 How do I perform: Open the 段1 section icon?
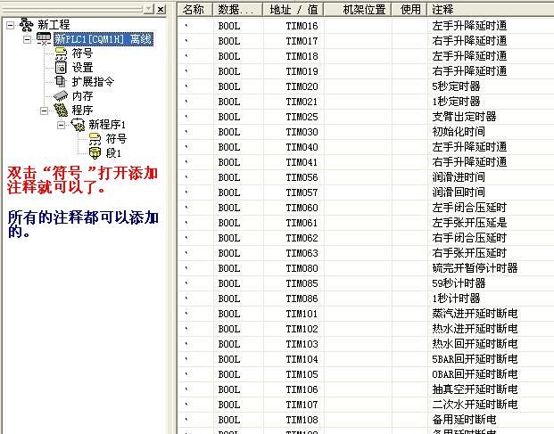pos(95,153)
